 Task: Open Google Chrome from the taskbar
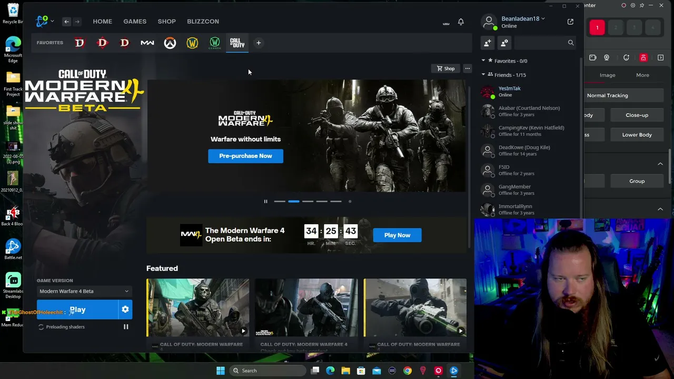tap(408, 371)
